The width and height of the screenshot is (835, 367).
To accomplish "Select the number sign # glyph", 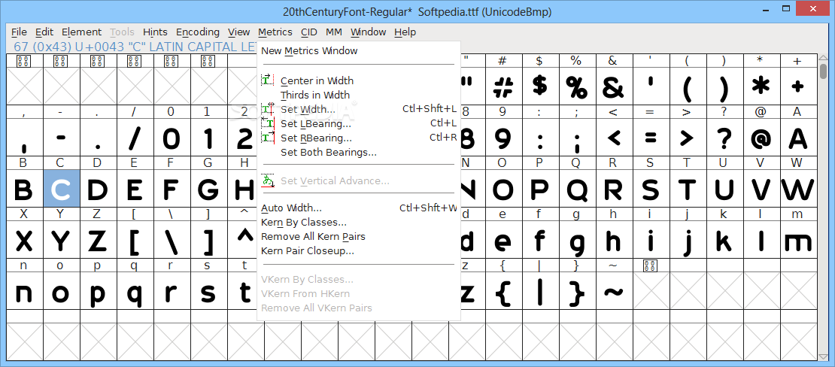I will click(x=503, y=86).
